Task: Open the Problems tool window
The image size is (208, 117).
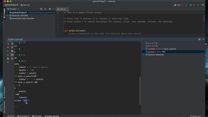Action: (23, 116)
